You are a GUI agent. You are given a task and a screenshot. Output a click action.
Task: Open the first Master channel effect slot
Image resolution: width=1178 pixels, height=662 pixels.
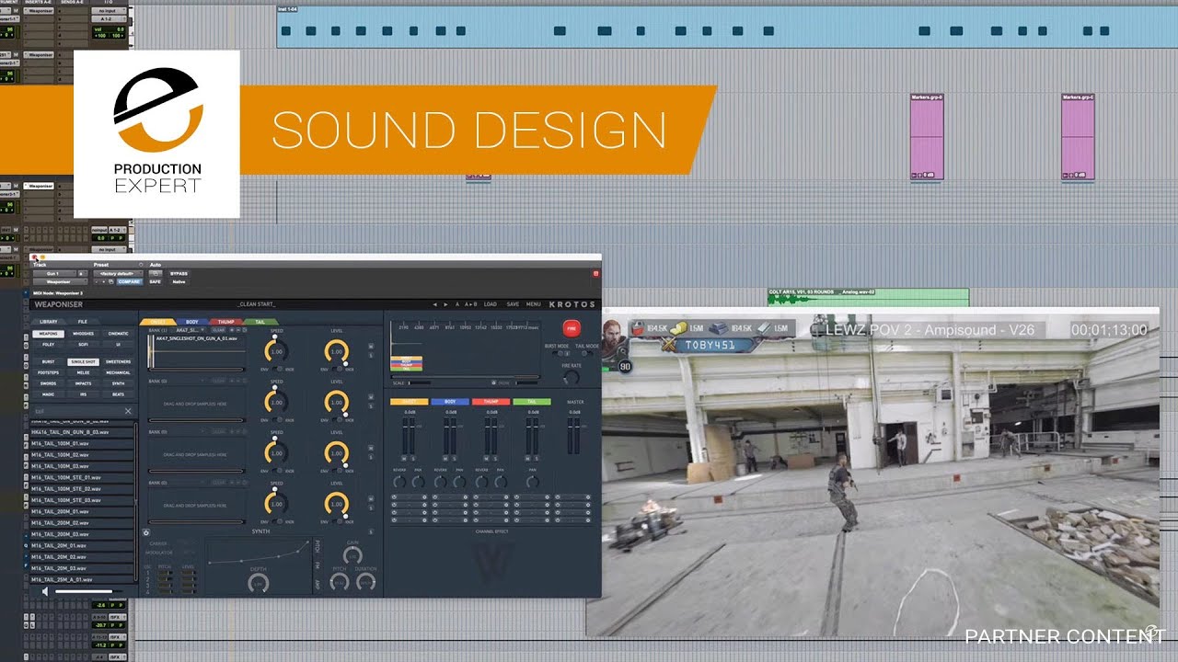click(x=572, y=497)
